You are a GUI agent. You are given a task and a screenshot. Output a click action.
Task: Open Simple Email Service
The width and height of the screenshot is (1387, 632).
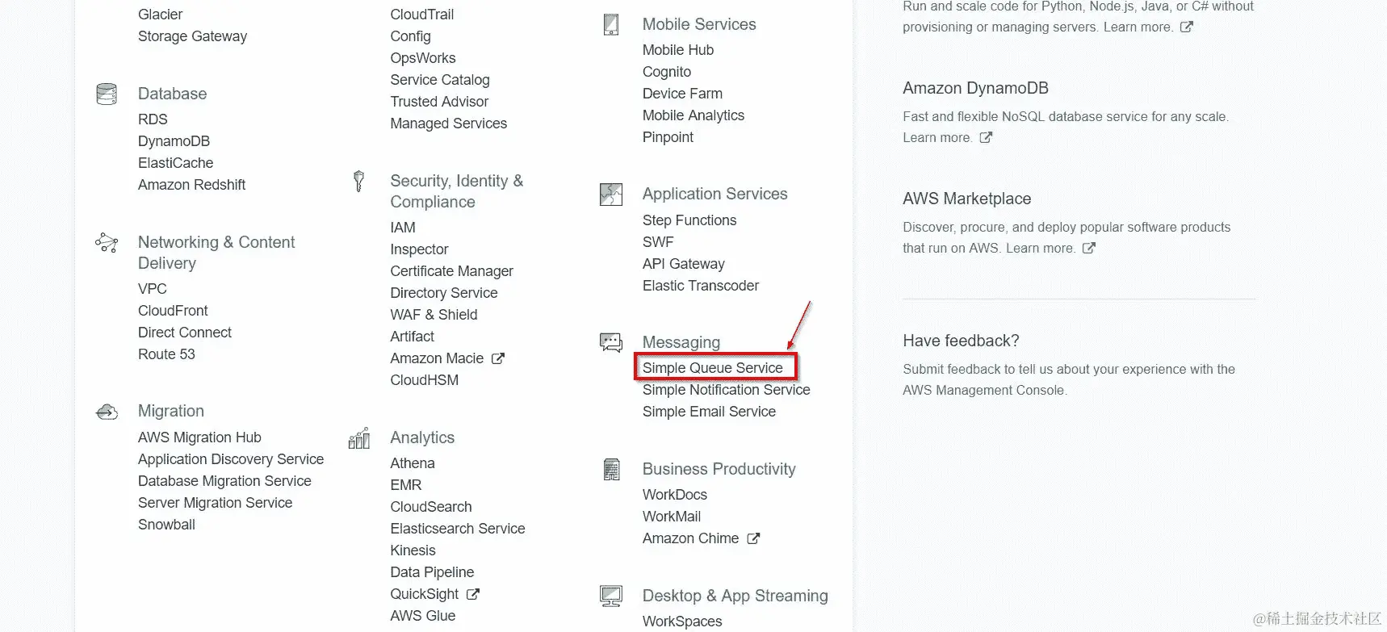pyautogui.click(x=709, y=412)
